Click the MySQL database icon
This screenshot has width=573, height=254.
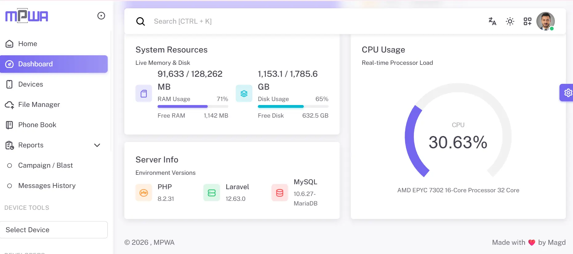click(280, 193)
